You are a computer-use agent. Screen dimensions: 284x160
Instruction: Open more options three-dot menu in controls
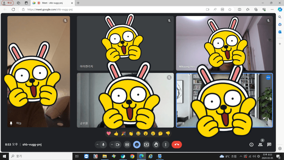pos(166,145)
